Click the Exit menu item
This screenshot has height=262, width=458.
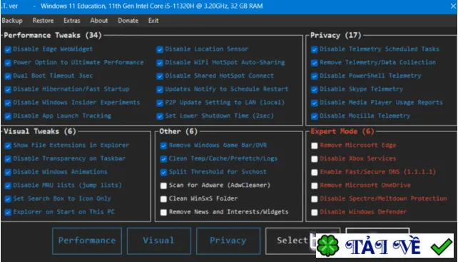pyautogui.click(x=153, y=21)
